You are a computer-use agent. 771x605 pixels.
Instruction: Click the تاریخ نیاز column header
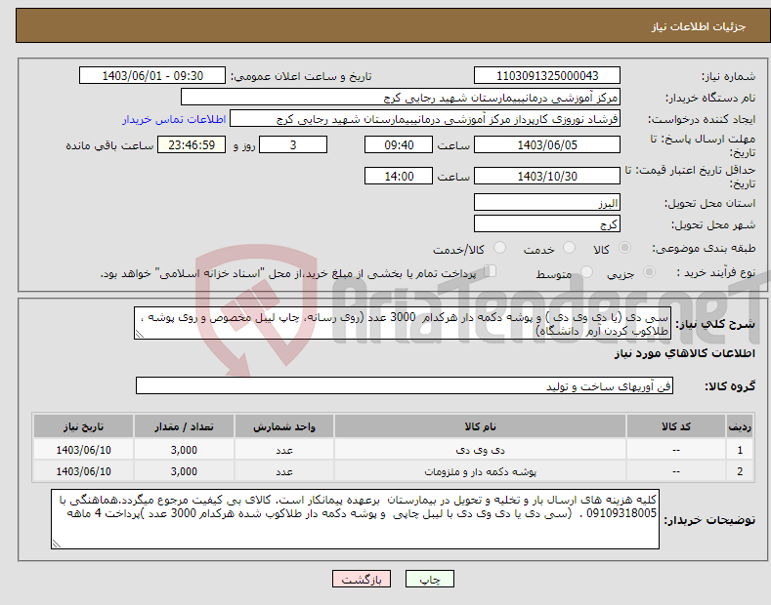[x=84, y=426]
